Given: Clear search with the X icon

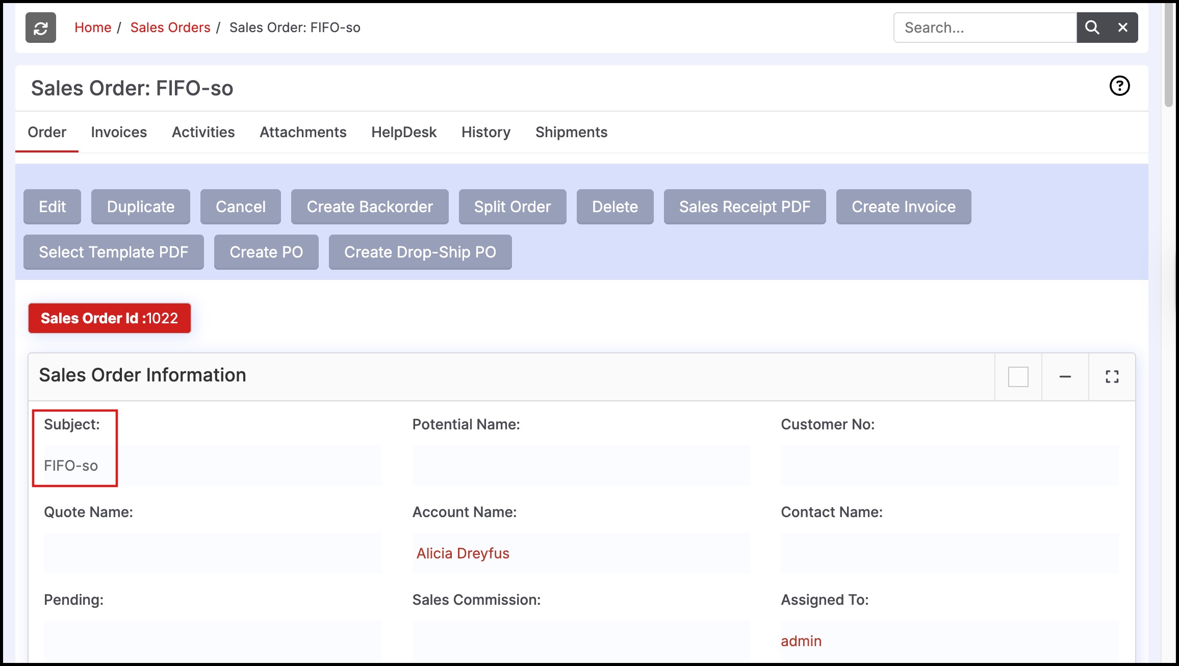Looking at the screenshot, I should point(1122,28).
